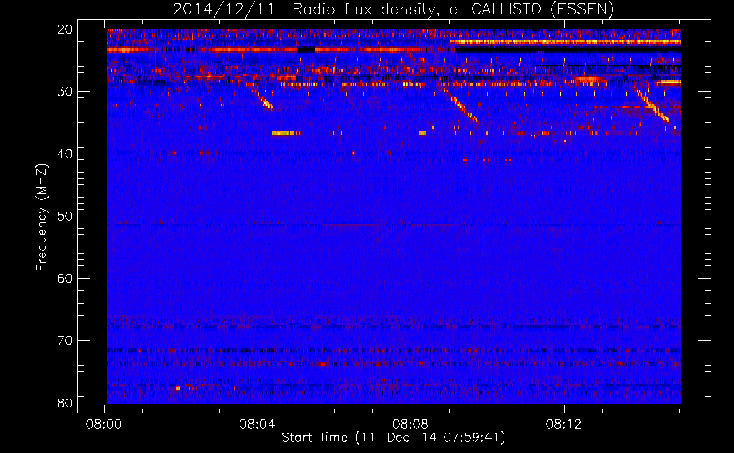This screenshot has width=734, height=453.
Task: Click the 'Start Time (11-Dec-14 07:59:41)' label
Action: 393,438
